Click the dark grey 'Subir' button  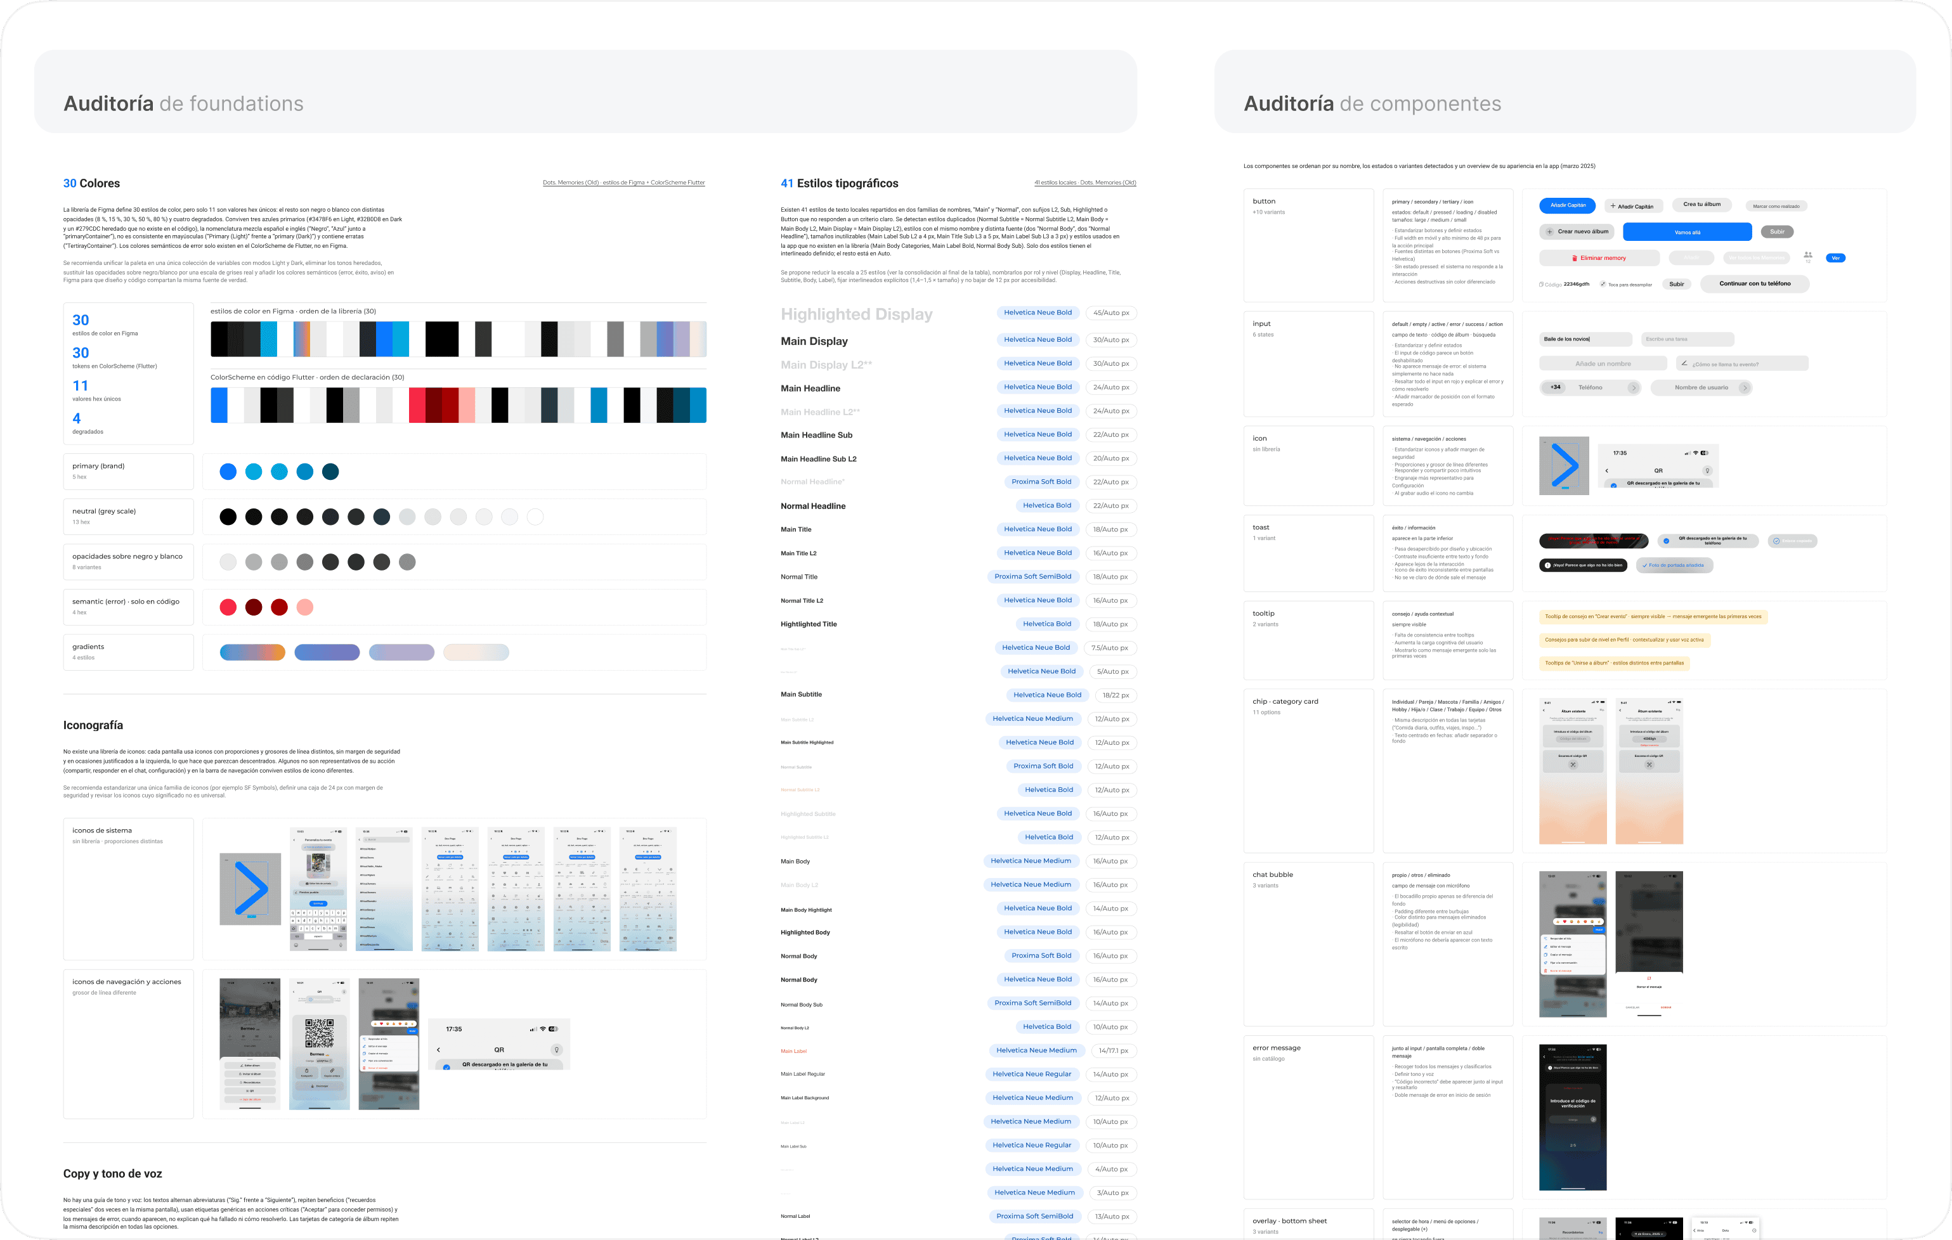pos(1777,232)
